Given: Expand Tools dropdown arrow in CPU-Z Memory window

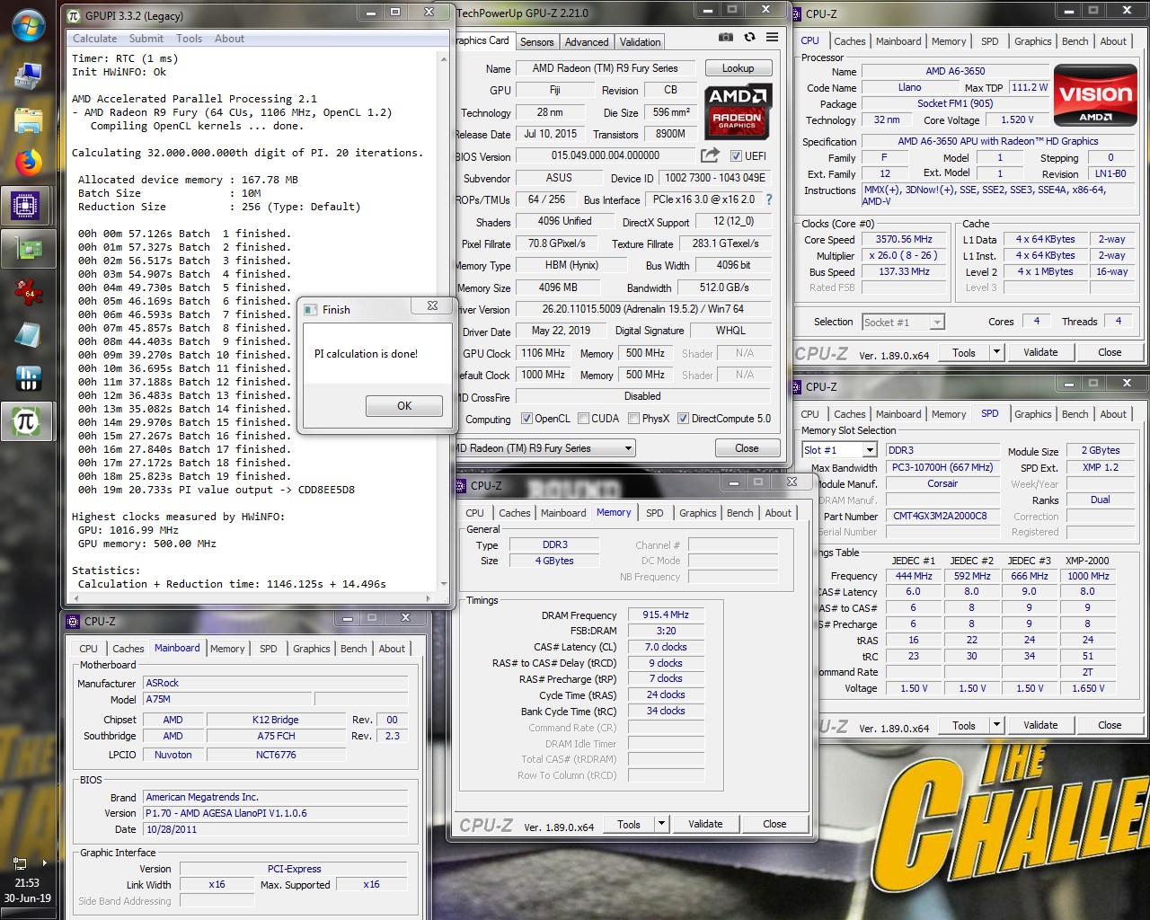Looking at the screenshot, I should (661, 824).
